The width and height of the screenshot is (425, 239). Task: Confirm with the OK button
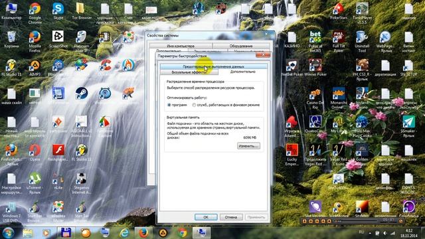206,217
